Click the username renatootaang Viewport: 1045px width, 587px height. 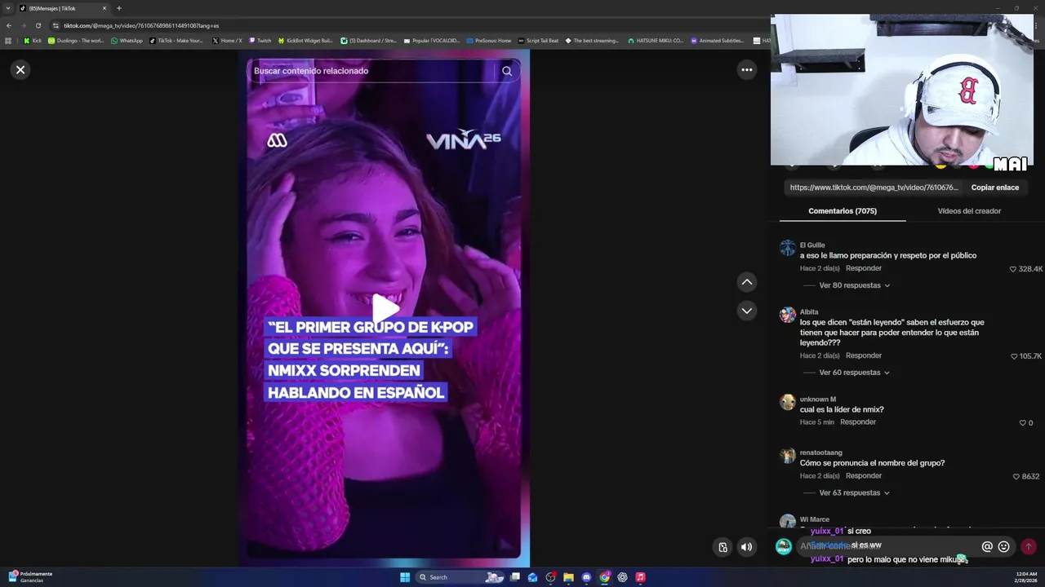point(821,452)
